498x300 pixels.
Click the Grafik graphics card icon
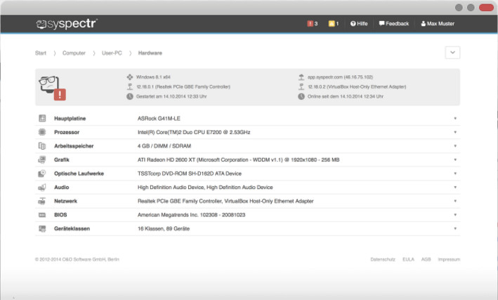click(x=42, y=159)
